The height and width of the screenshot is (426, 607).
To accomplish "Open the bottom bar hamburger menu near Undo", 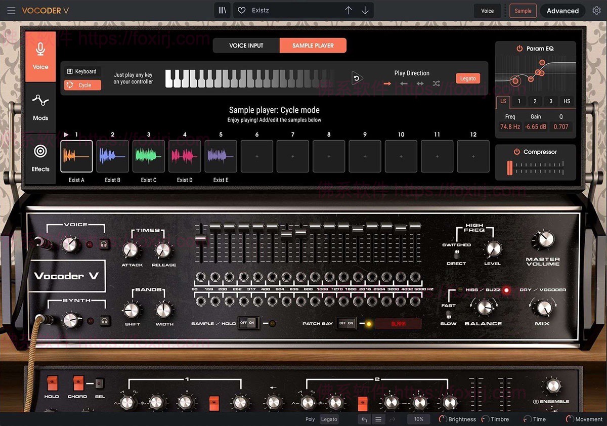I will pyautogui.click(x=378, y=419).
